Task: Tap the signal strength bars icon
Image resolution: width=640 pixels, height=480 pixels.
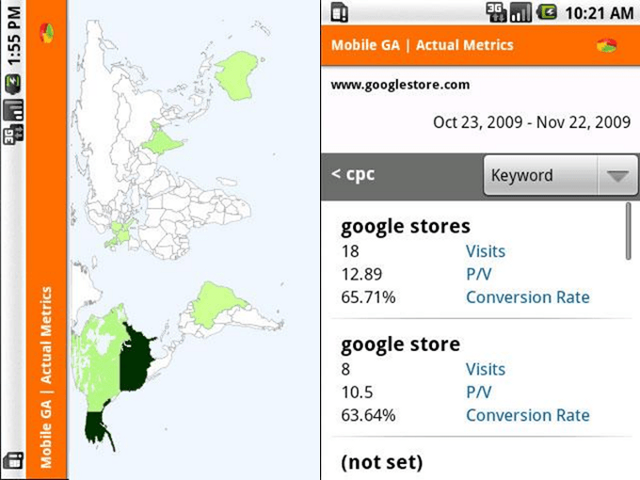Action: pyautogui.click(x=520, y=12)
